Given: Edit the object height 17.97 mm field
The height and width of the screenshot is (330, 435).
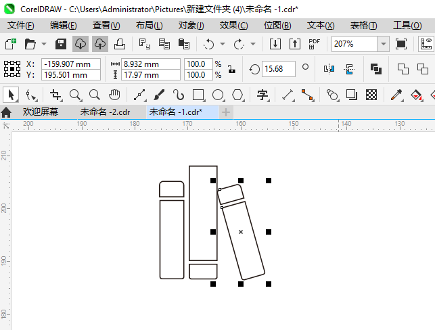Looking at the screenshot, I should (x=151, y=75).
